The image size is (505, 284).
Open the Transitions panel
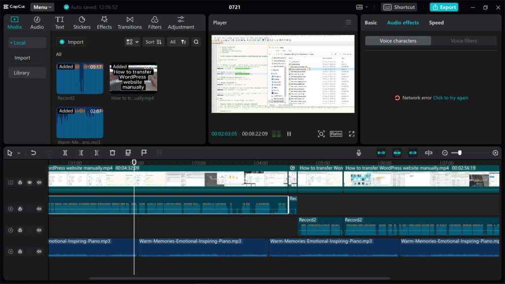129,22
